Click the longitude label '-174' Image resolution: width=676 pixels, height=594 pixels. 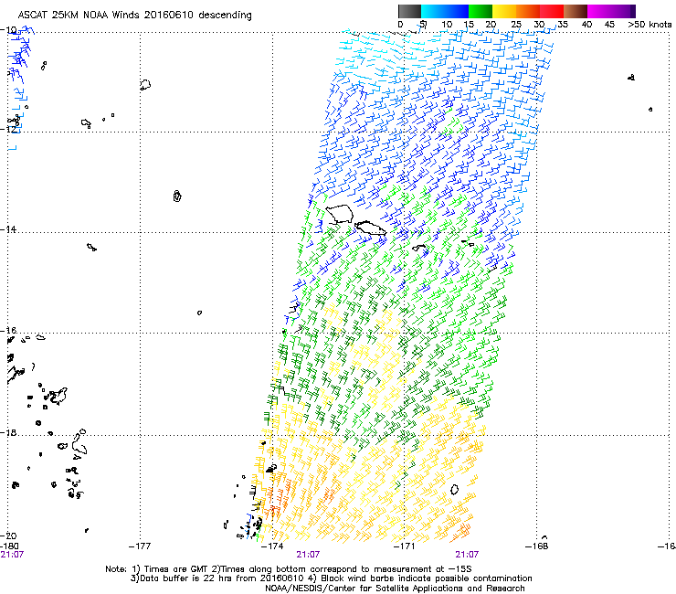point(272,546)
